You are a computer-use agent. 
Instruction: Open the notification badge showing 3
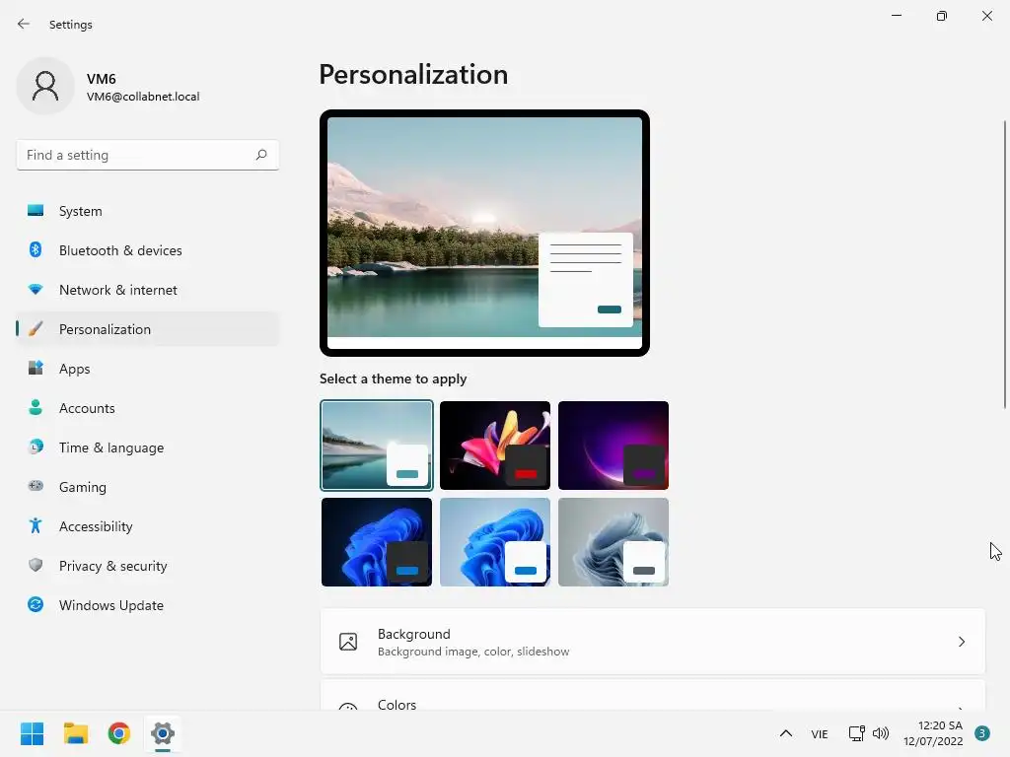click(982, 733)
